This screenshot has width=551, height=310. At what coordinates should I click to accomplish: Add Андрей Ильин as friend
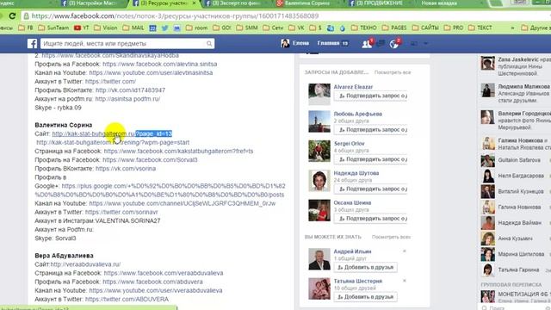tap(365, 267)
